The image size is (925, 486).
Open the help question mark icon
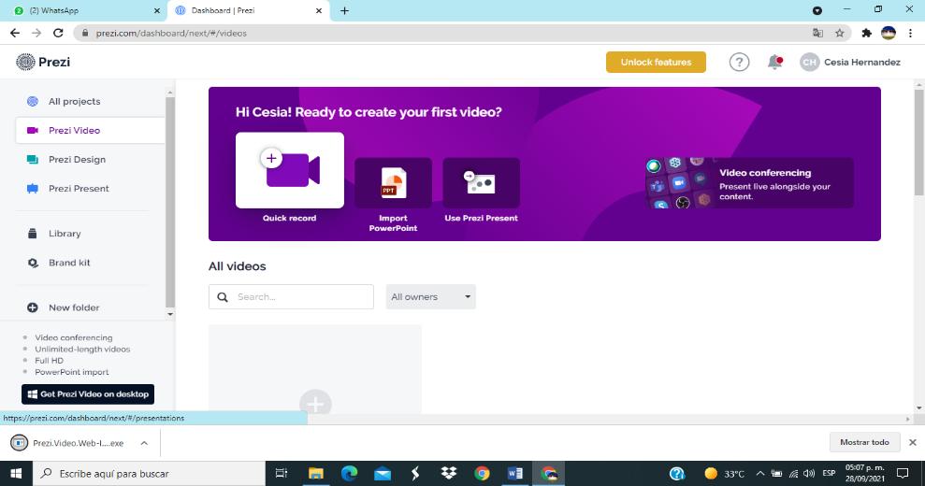point(739,62)
